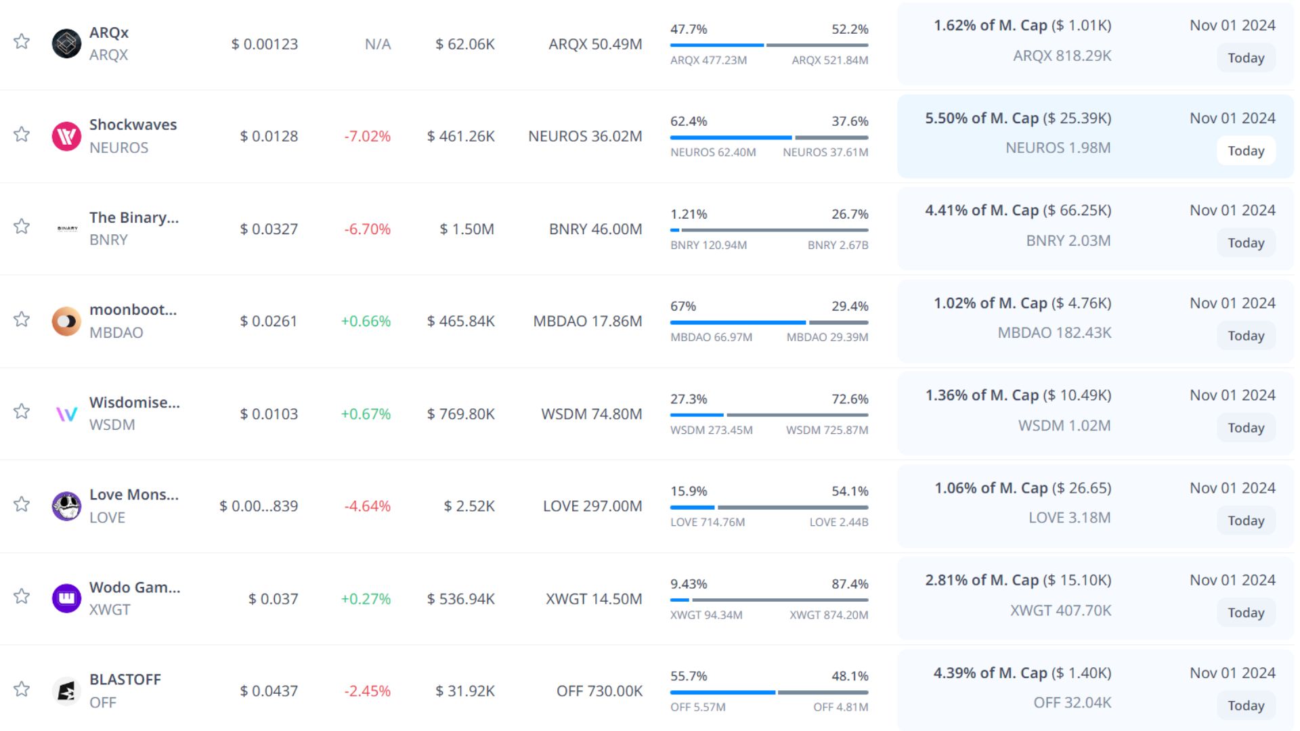Click the ARQx token logo icon

click(66, 44)
